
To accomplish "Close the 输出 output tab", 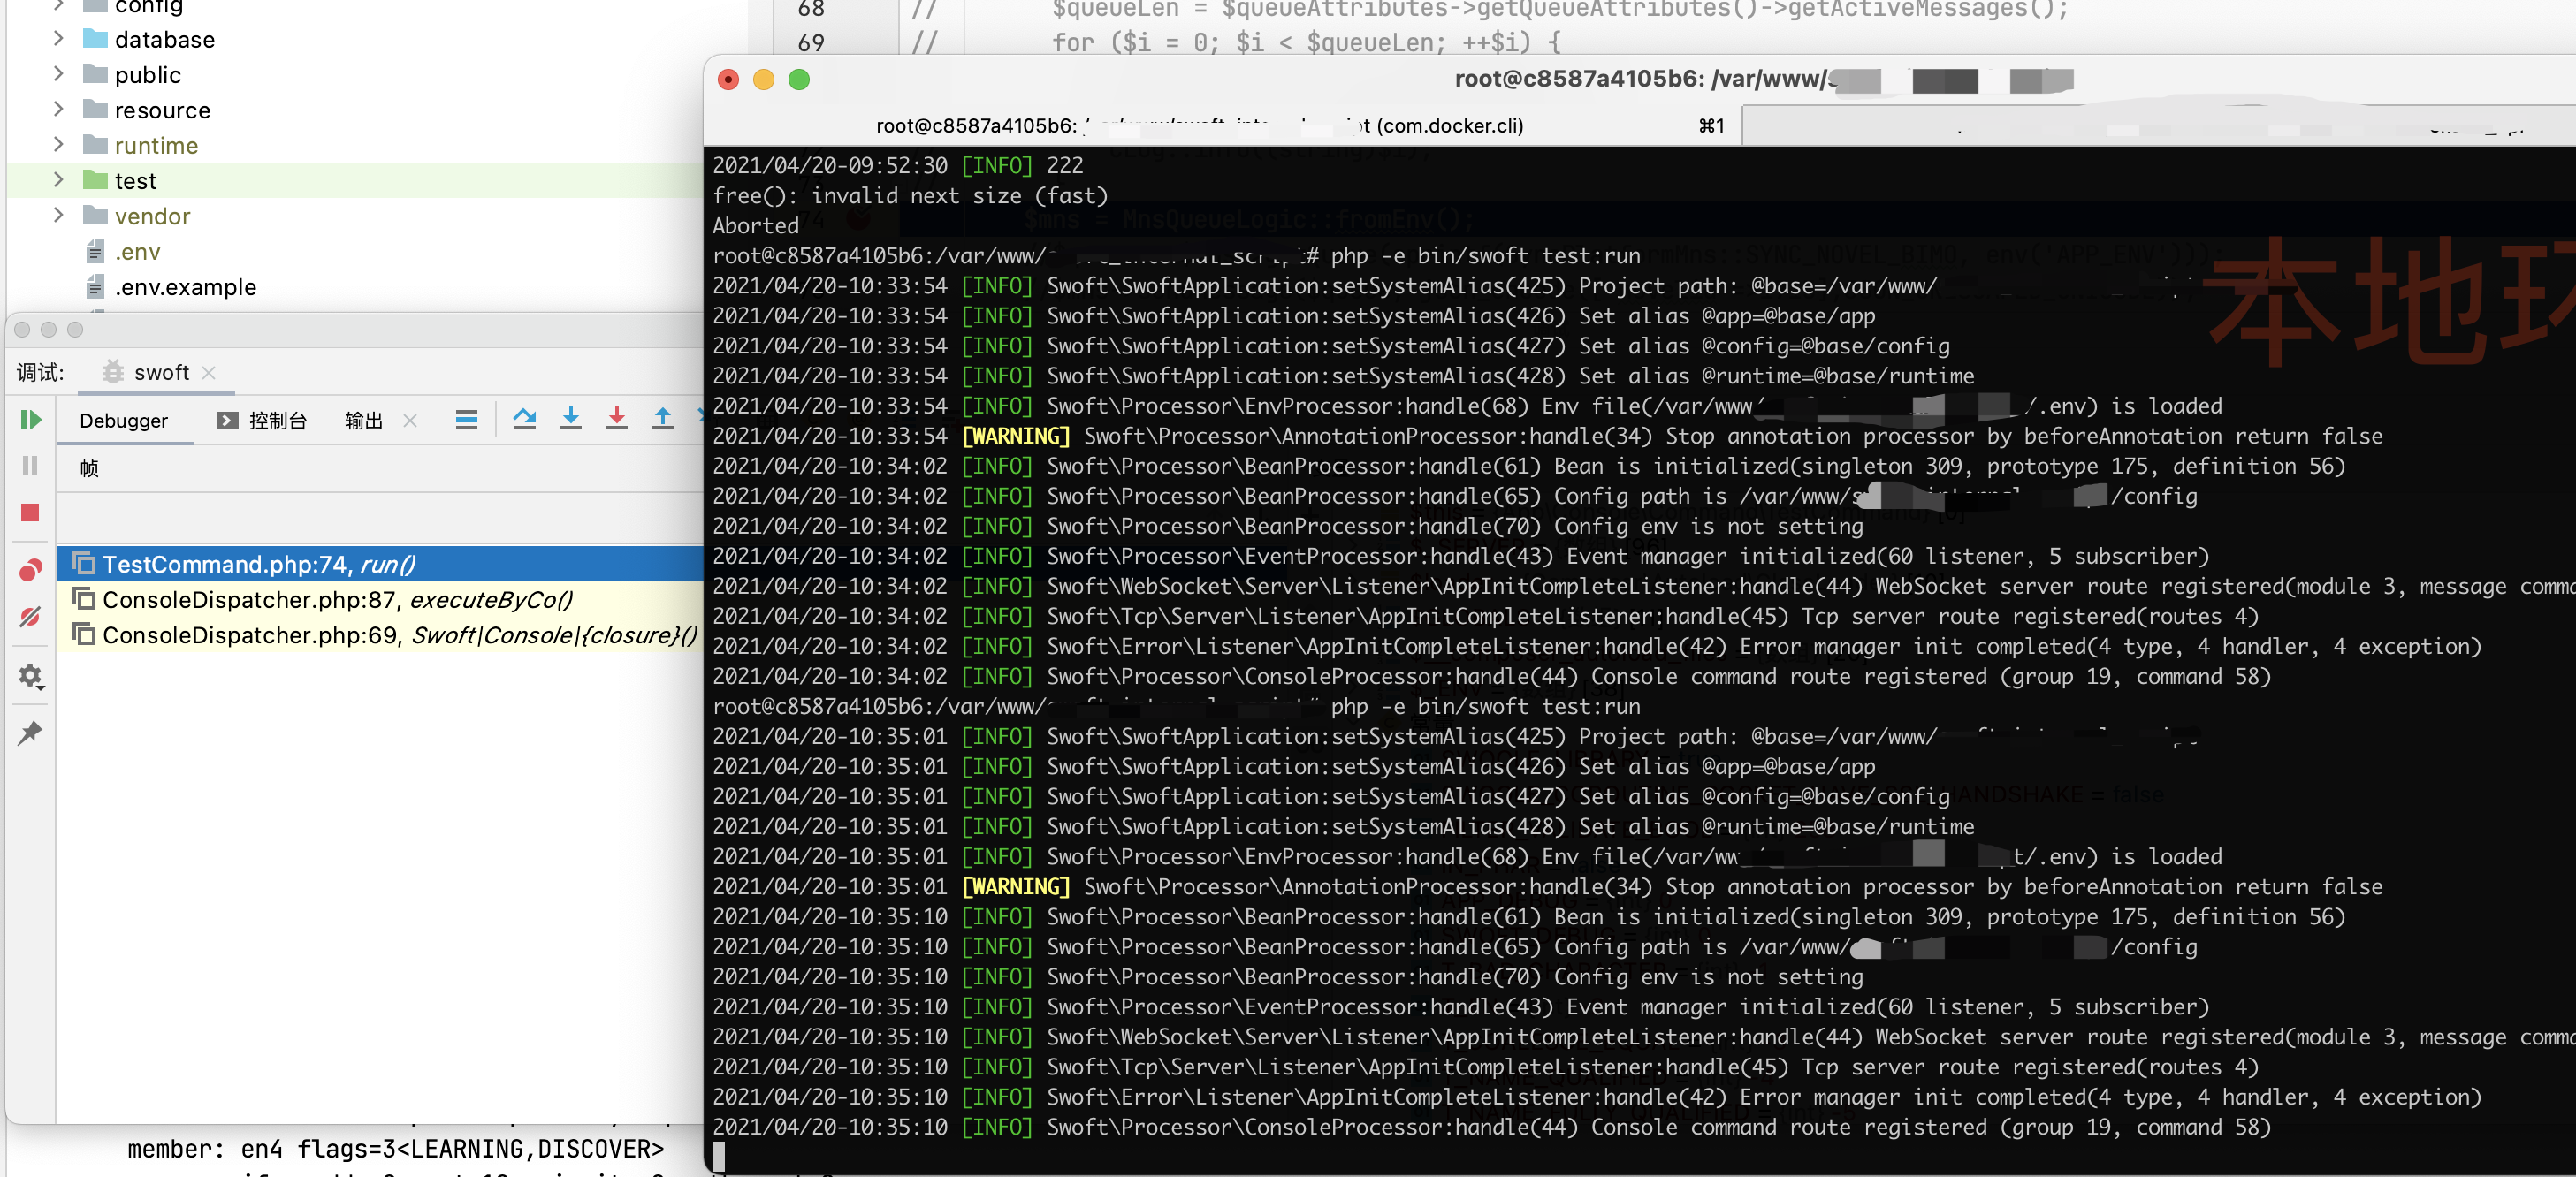I will (x=410, y=421).
